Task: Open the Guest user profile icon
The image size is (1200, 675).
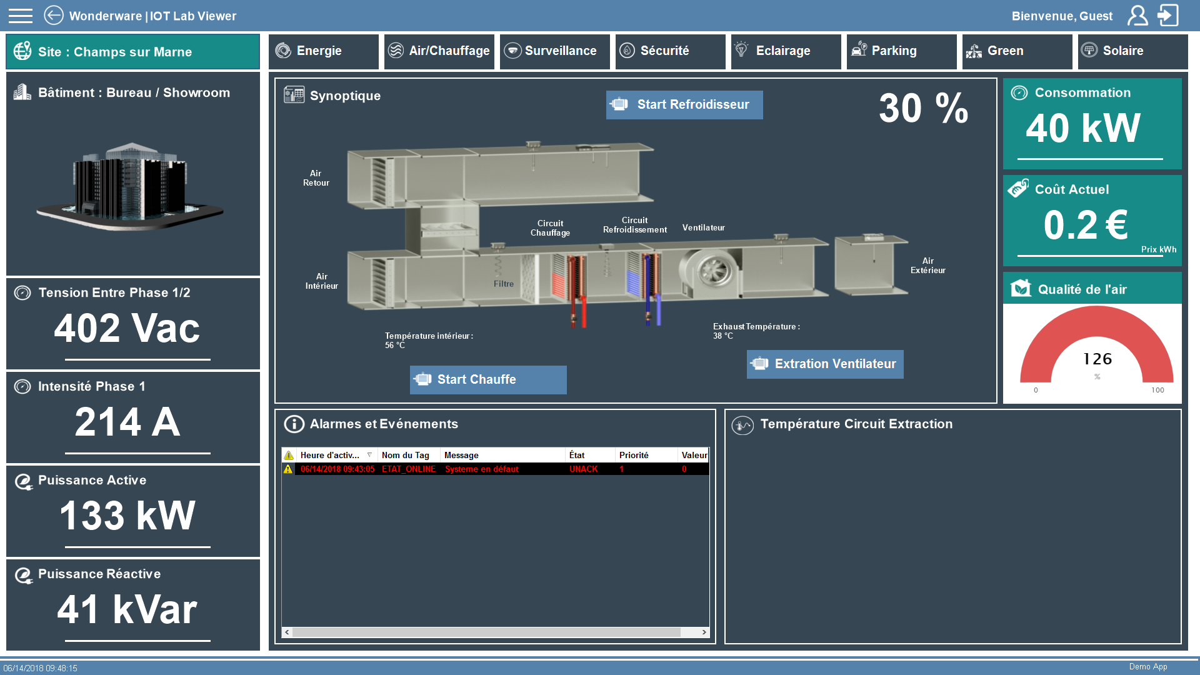Action: [x=1137, y=16]
